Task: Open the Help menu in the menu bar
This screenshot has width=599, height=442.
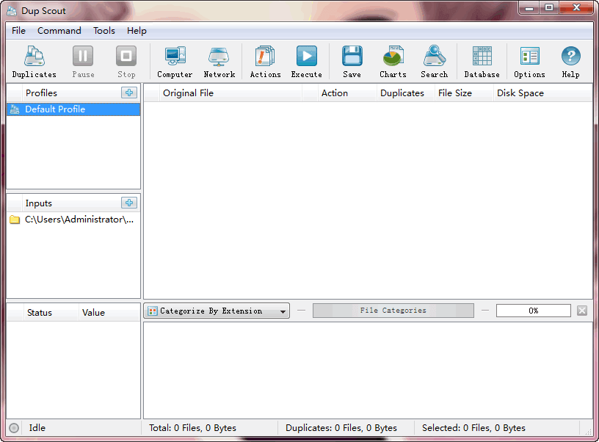Action: pos(137,31)
